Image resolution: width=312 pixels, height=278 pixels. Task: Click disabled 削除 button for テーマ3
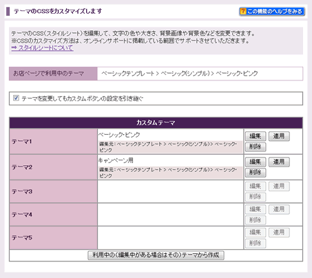(x=256, y=197)
